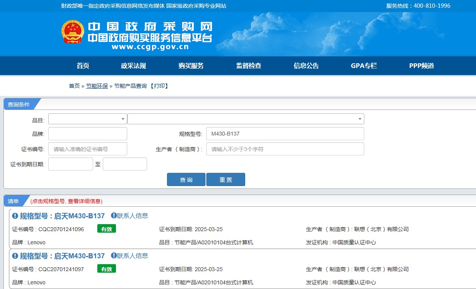Image resolution: width=476 pixels, height=289 pixels.
Task: Click the 重置 reset button
Action: pyautogui.click(x=226, y=179)
